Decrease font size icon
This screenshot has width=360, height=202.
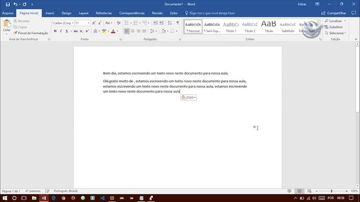[100, 23]
